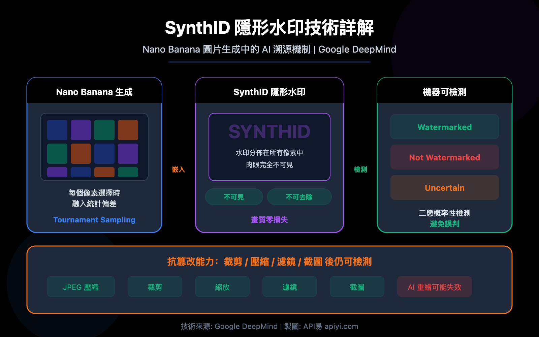Viewport: 539px width, 337px height.
Task: Select the brown color tile in the grid
Action: [x=81, y=153]
